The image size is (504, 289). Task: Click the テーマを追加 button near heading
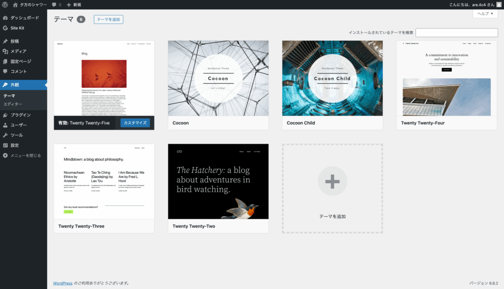click(x=108, y=19)
